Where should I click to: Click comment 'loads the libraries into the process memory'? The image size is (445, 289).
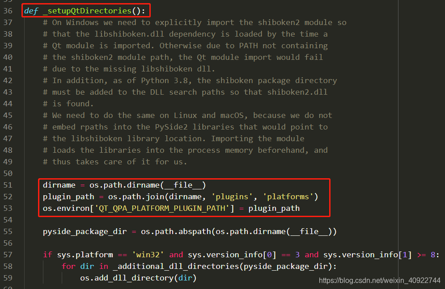(185, 150)
